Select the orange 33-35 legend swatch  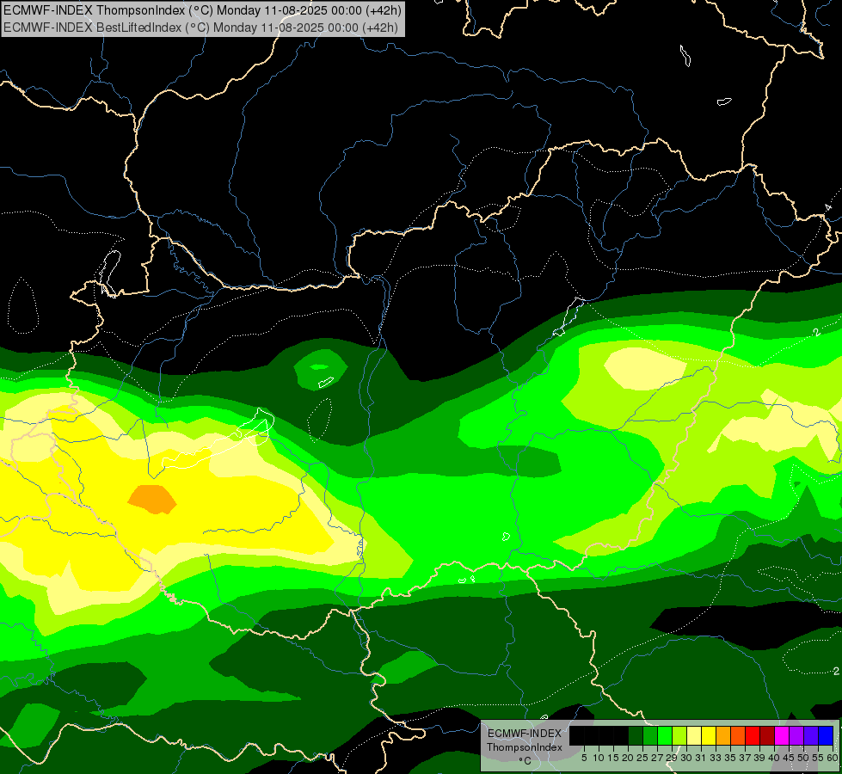(x=723, y=735)
